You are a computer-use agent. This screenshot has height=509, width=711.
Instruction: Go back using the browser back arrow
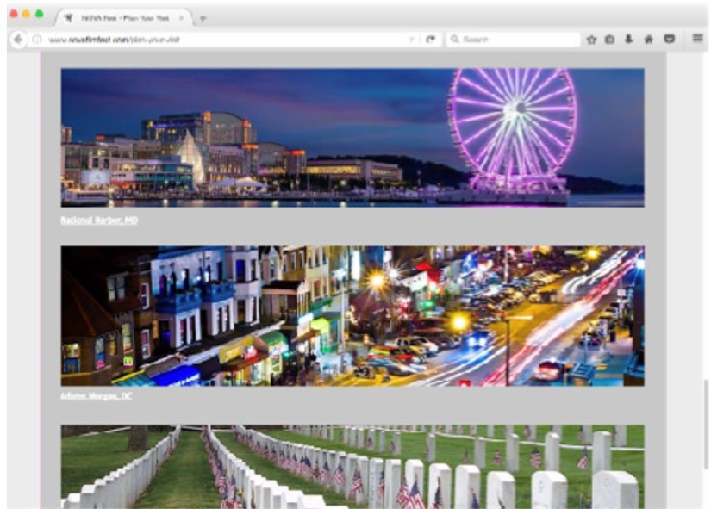click(x=18, y=40)
